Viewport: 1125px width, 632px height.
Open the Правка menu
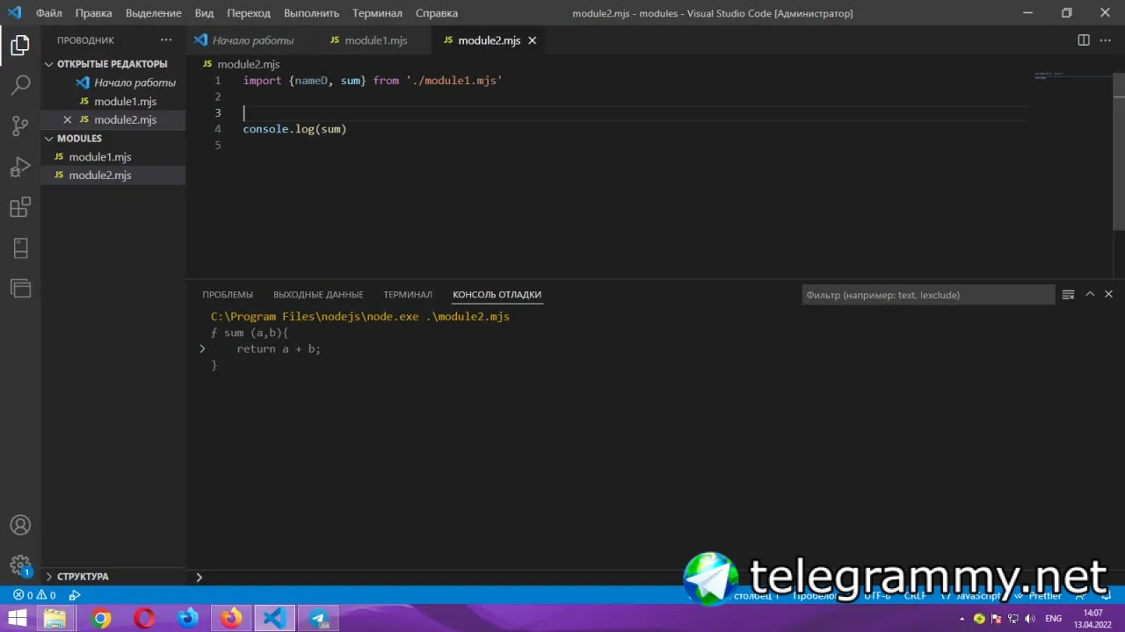point(94,13)
